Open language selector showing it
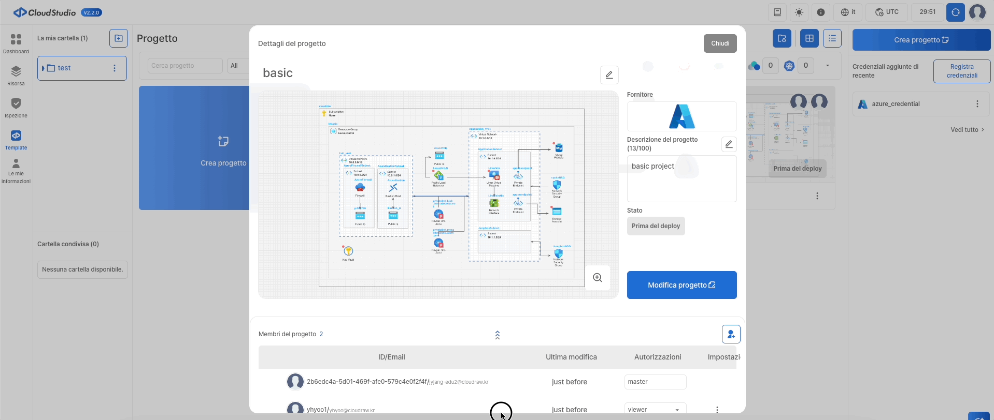The width and height of the screenshot is (994, 420). click(x=848, y=12)
